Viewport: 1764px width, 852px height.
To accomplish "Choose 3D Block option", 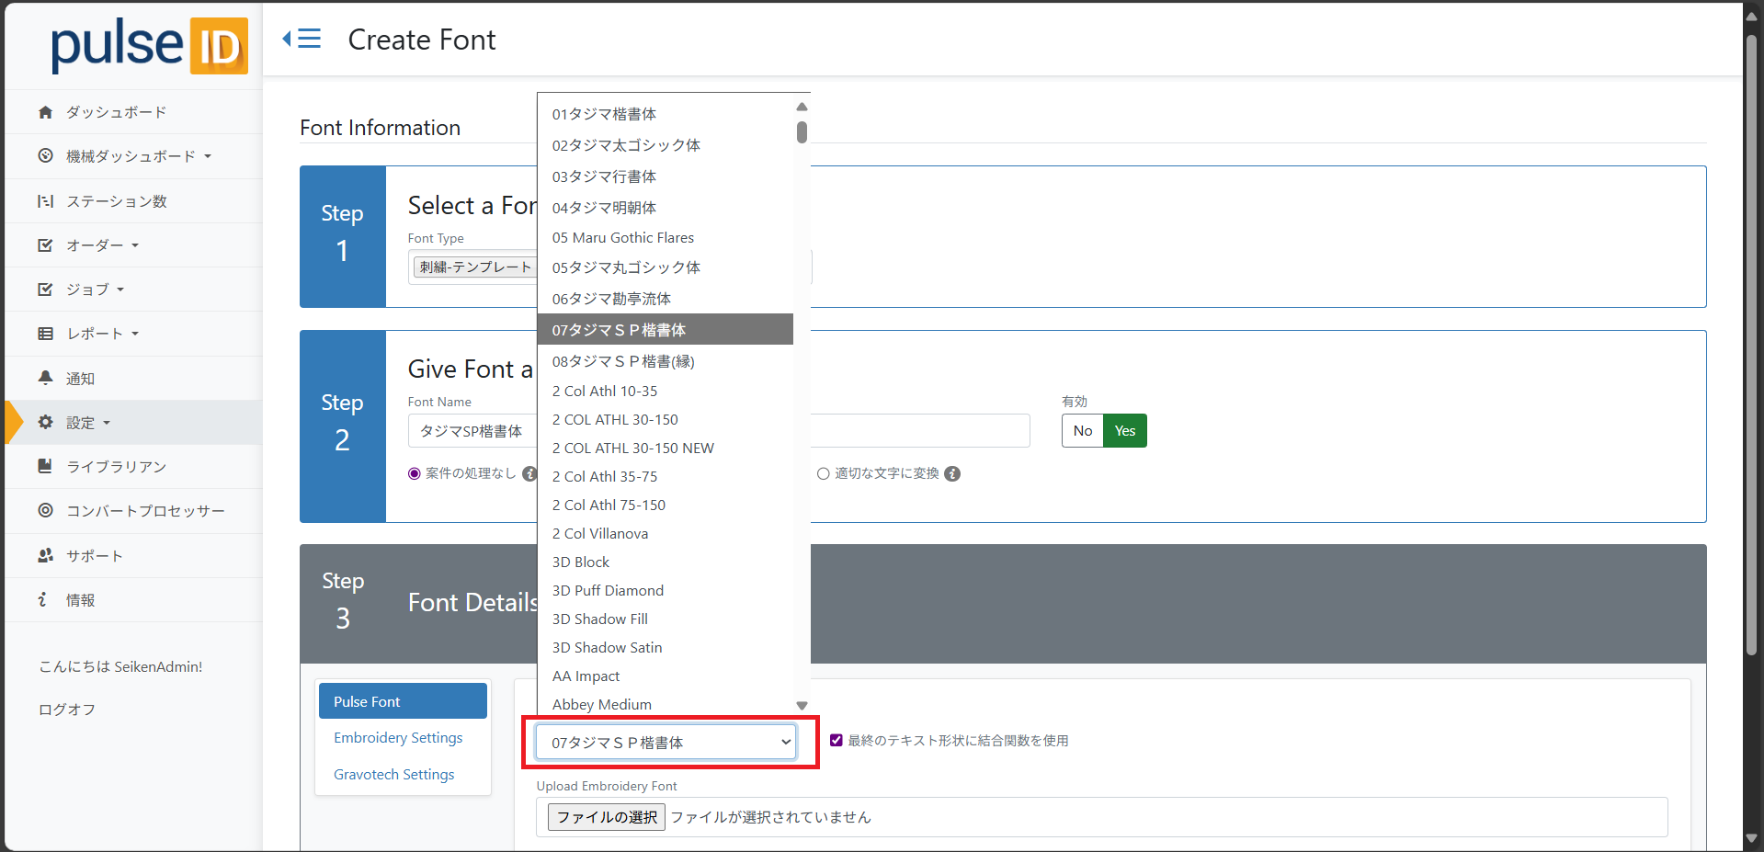I will (666, 562).
